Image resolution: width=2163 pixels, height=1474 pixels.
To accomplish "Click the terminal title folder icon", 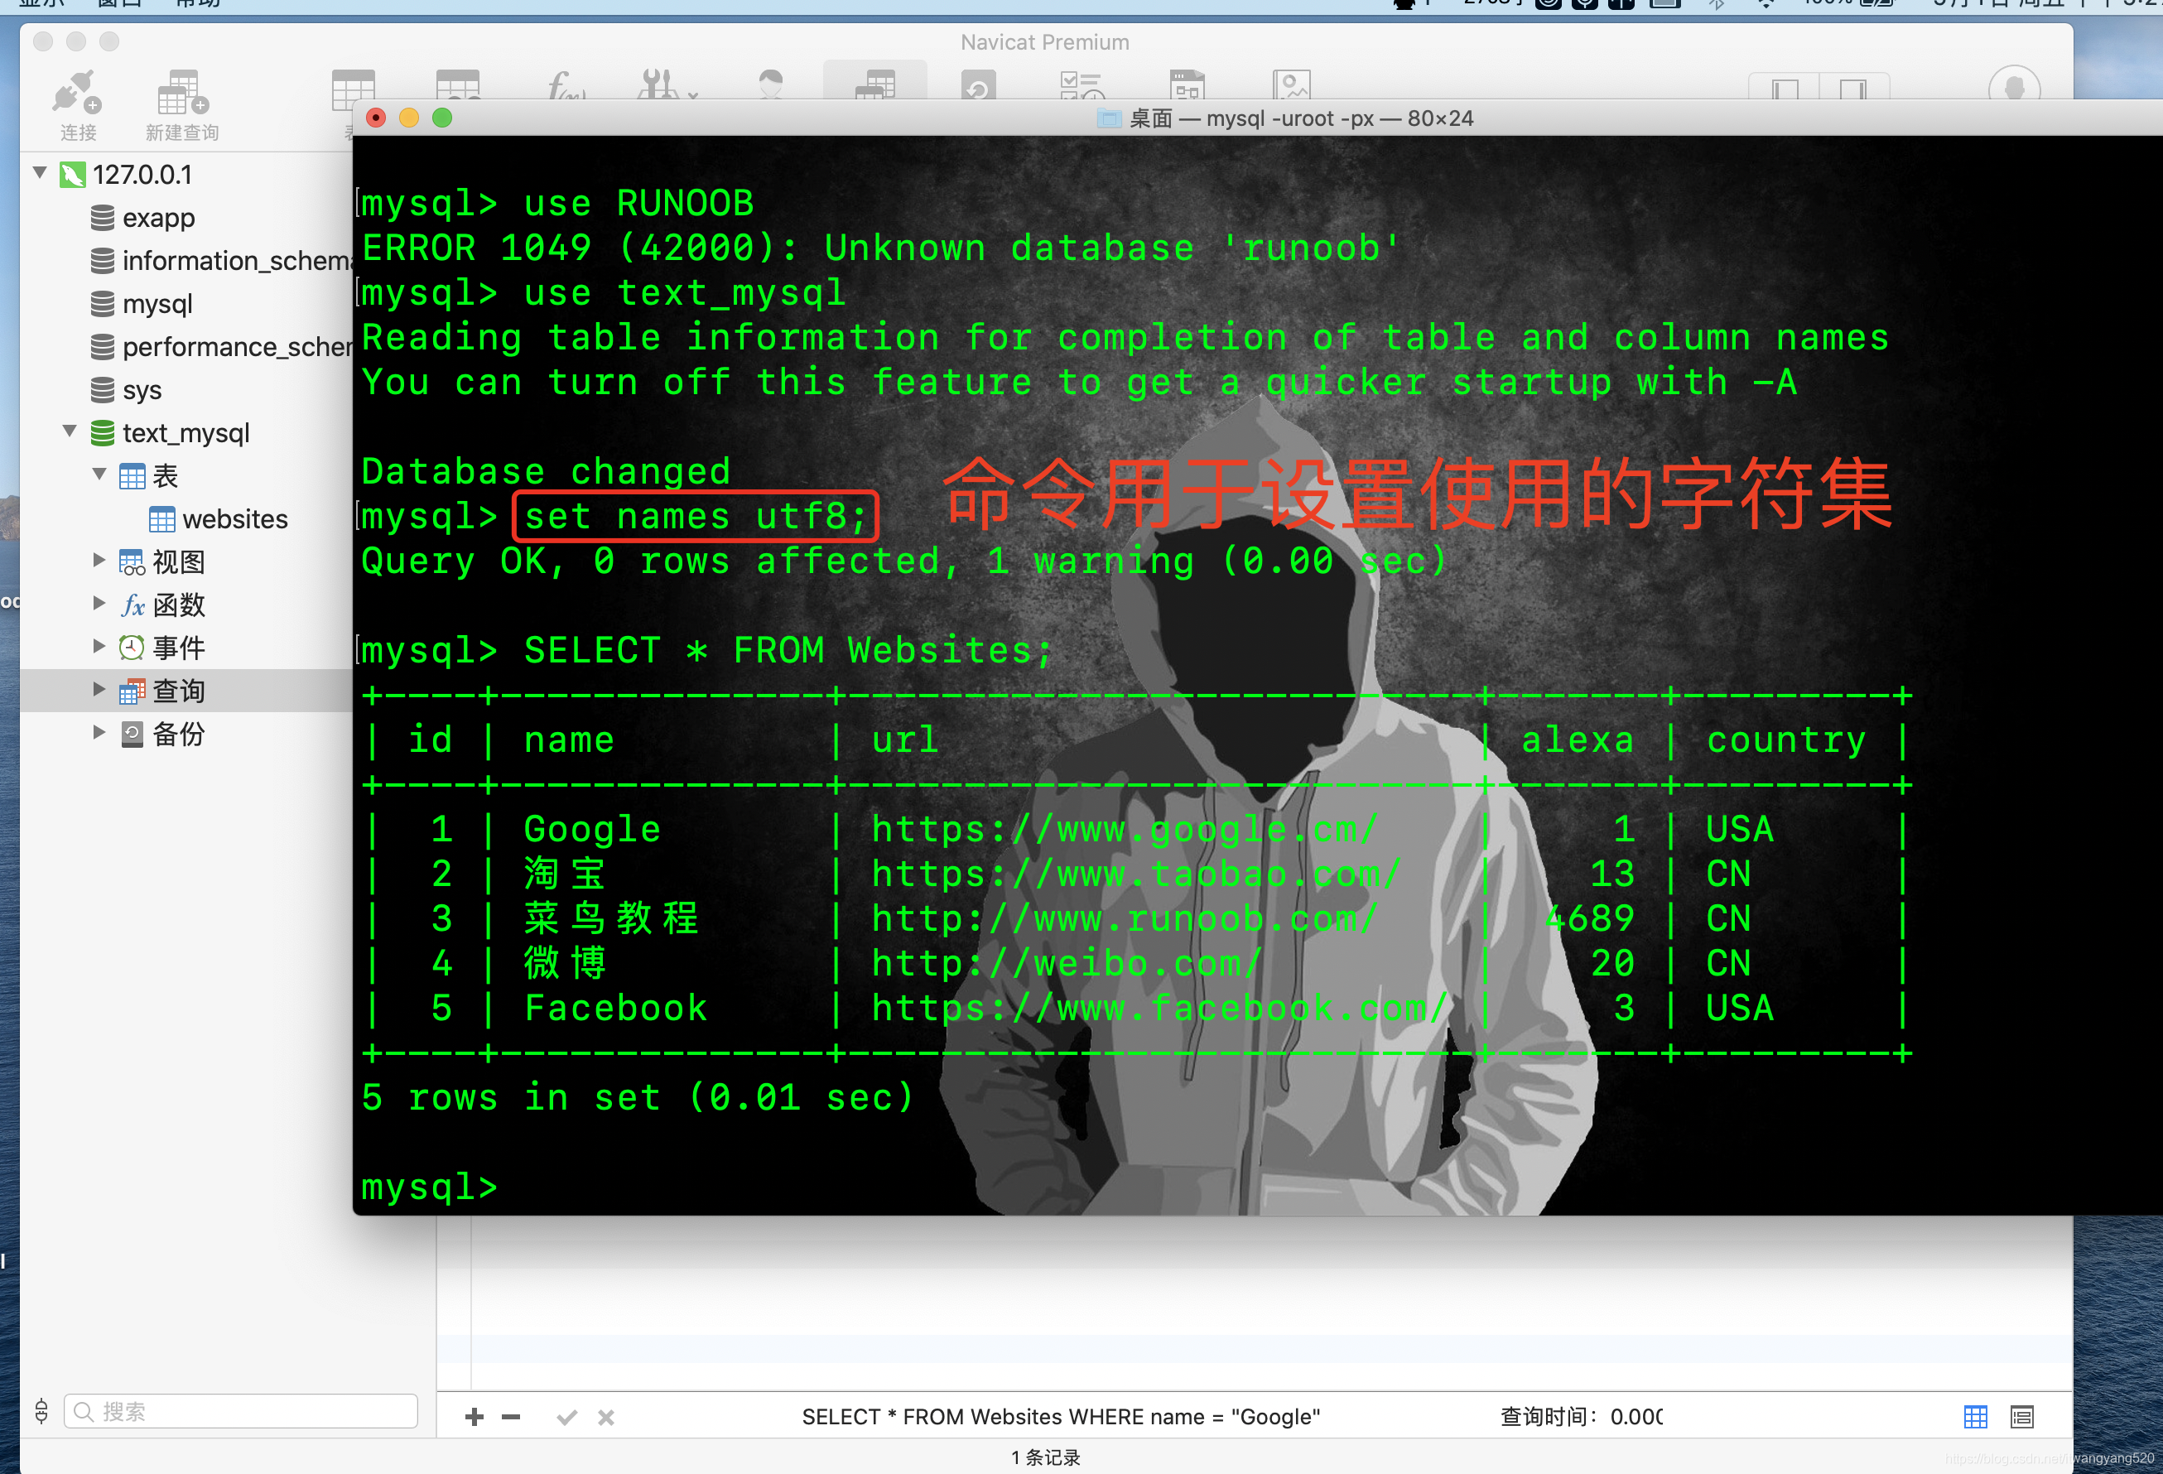I will tap(1110, 118).
